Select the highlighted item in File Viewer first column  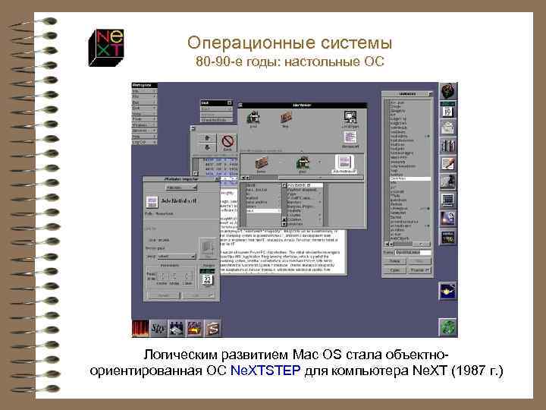[x=263, y=211]
